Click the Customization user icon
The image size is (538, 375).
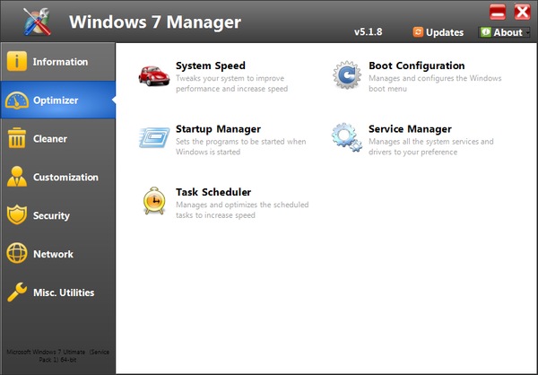coord(17,177)
